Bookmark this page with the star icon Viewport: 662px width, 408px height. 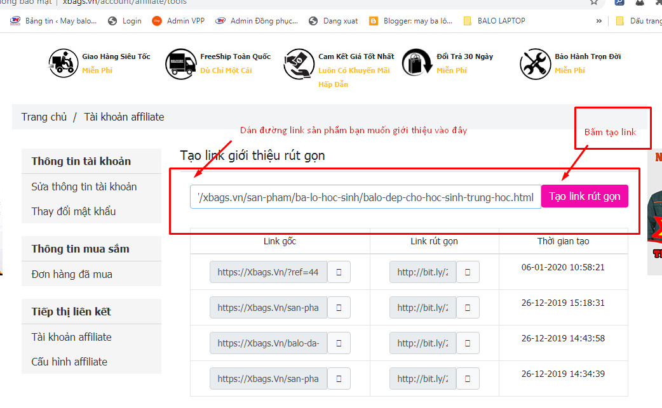click(593, 2)
